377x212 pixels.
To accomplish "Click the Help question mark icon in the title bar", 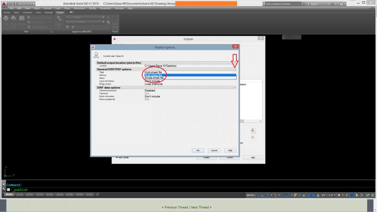I will click(341, 4).
